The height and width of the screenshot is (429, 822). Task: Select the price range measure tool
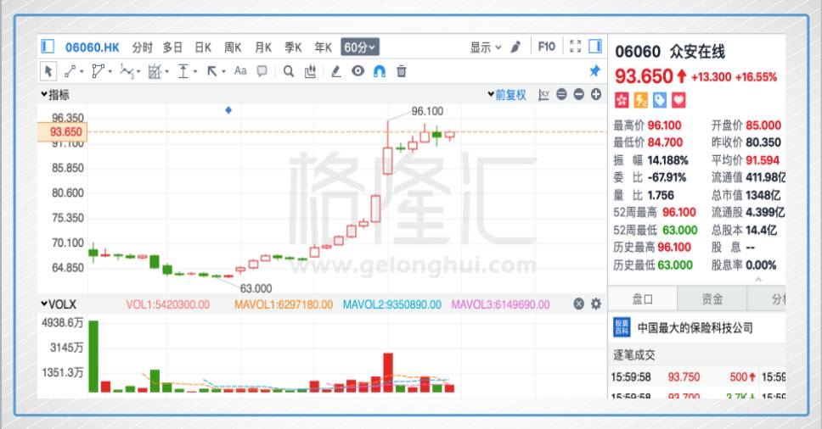pos(183,71)
